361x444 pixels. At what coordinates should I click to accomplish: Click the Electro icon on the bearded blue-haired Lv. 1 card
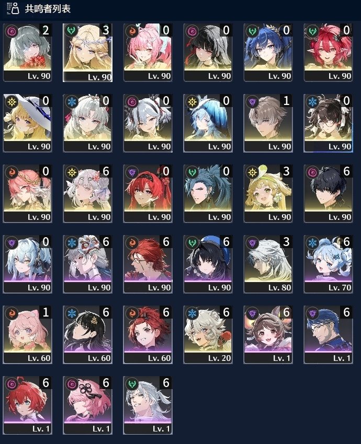pos(312,313)
